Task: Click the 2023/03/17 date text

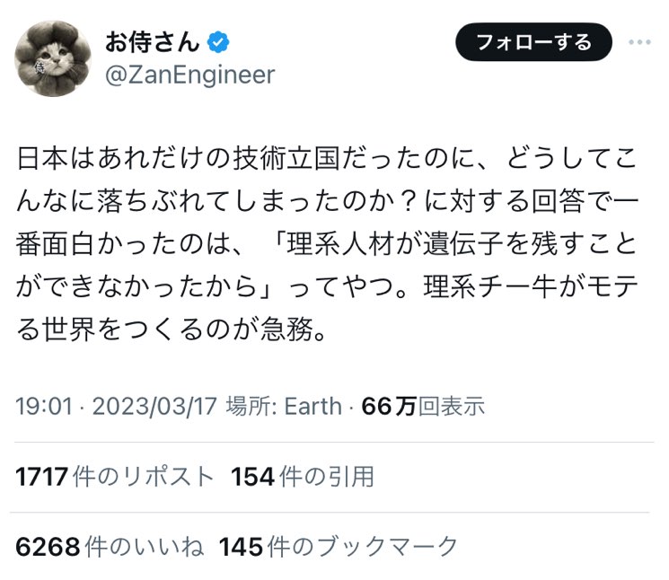Action: [154, 406]
